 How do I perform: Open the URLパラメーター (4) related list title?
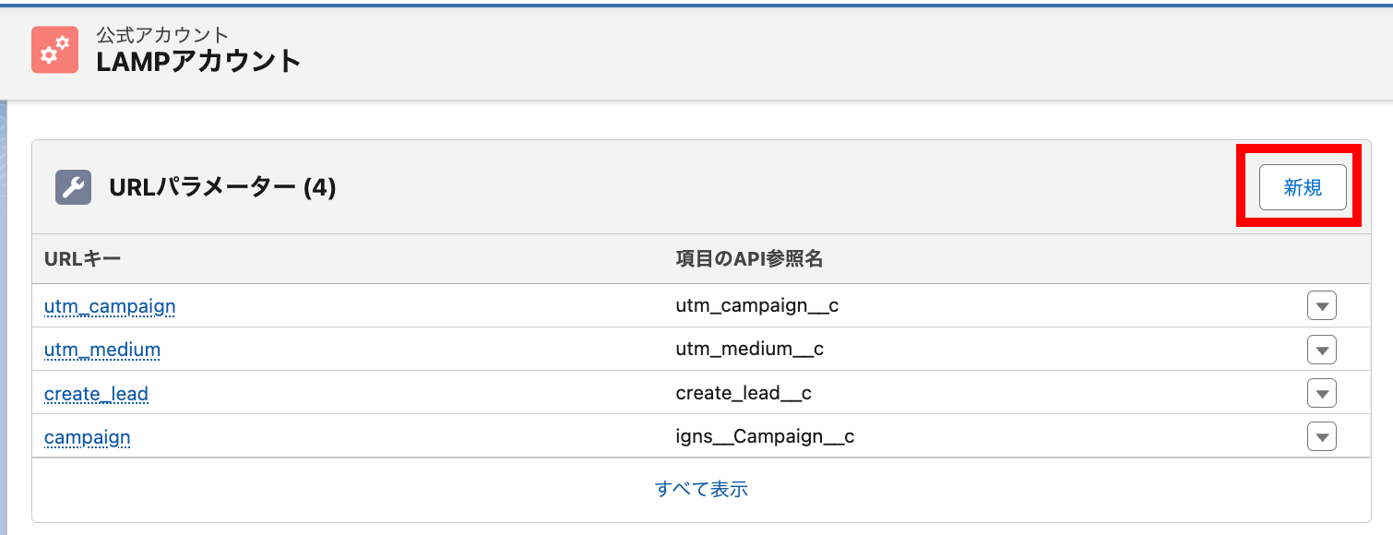click(x=222, y=187)
